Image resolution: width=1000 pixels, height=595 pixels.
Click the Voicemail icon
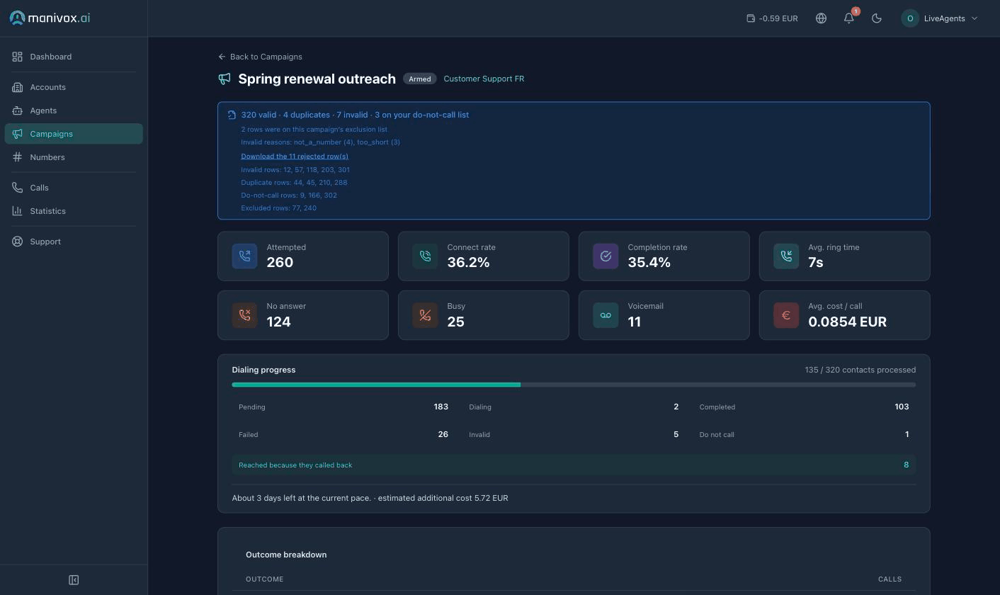[606, 315]
